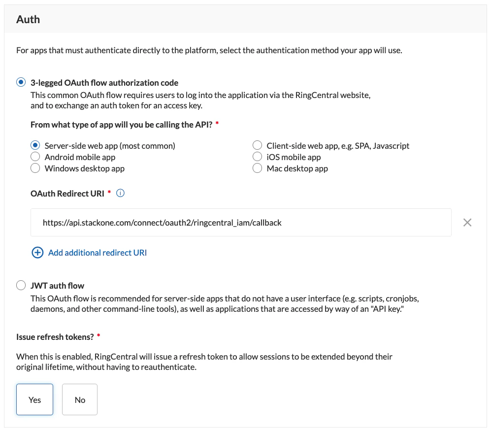
Task: Choose iOS mobile app option
Action: point(257,156)
